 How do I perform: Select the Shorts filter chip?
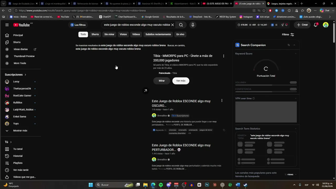click(95, 34)
